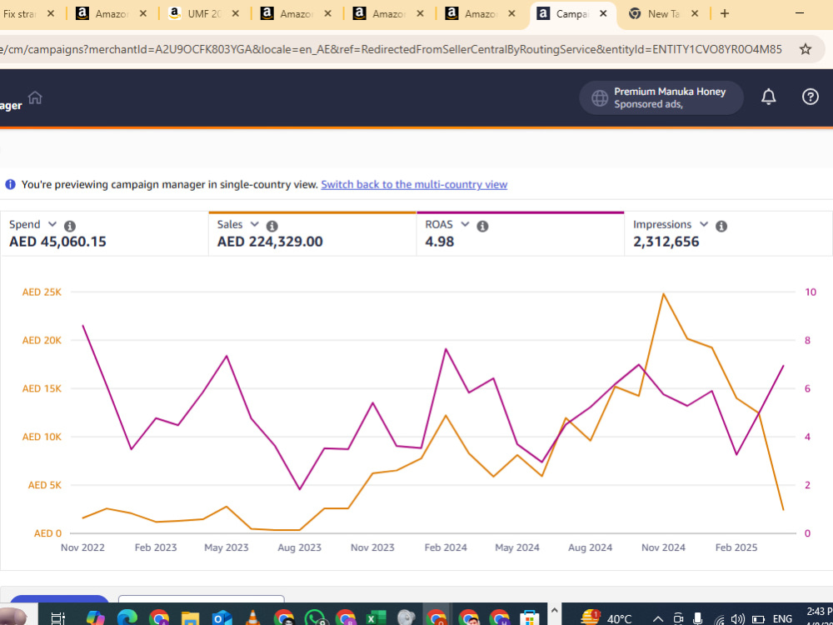Open Outlook from the taskbar
The height and width of the screenshot is (625, 833).
click(221, 617)
